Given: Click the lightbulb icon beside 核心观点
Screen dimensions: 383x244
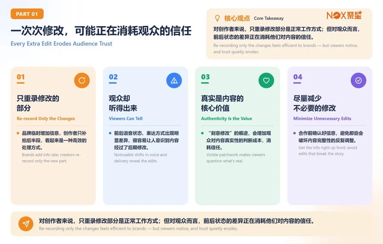Looking at the screenshot, I should tap(217, 18).
